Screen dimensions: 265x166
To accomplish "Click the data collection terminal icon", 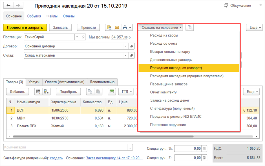I will click(x=46, y=91).
